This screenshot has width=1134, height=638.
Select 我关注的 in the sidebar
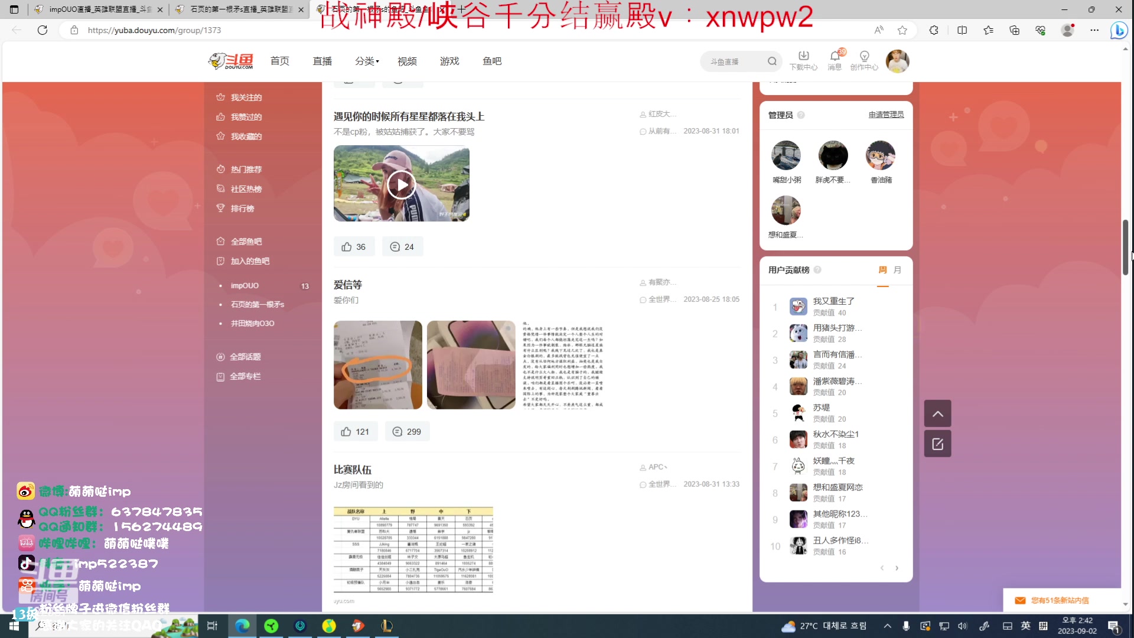(245, 97)
